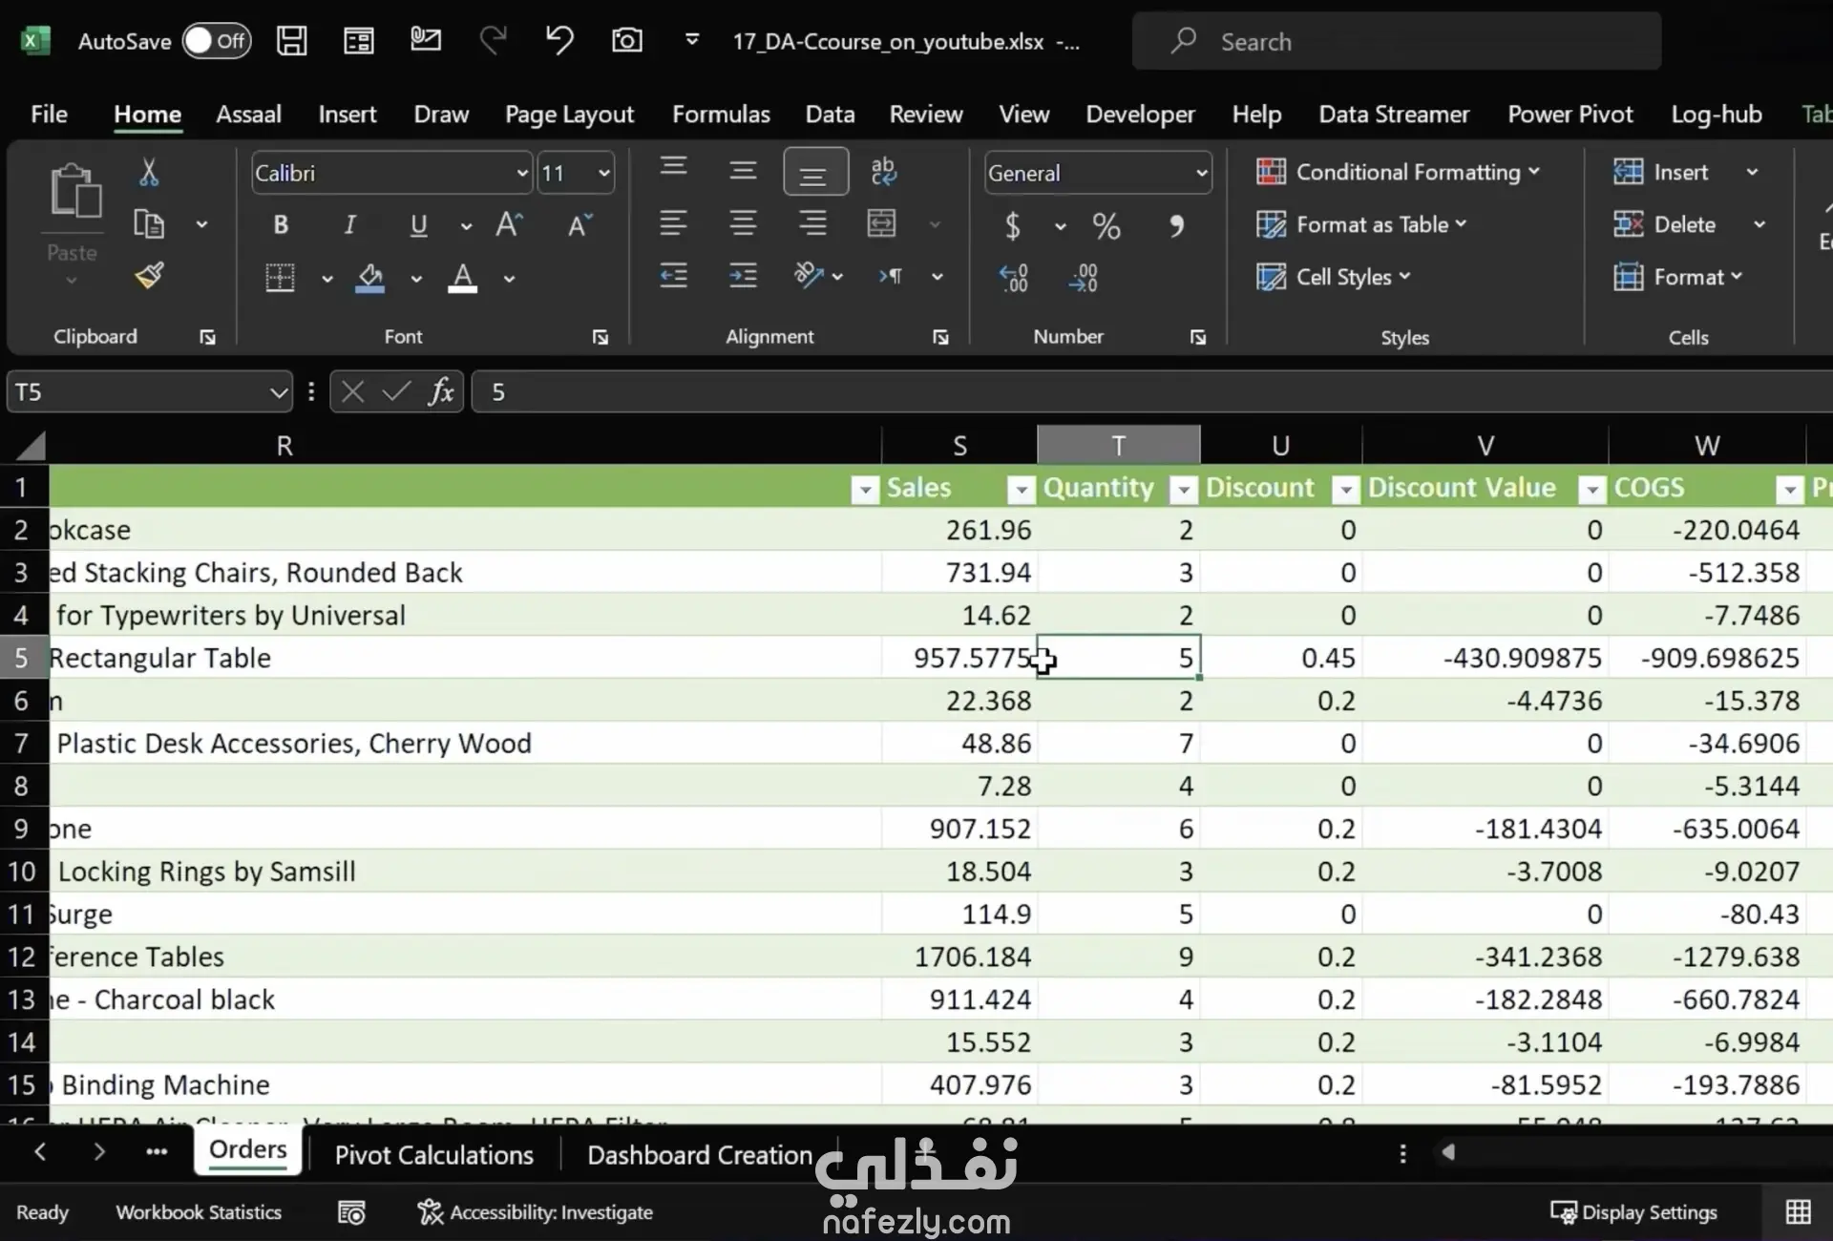Click the Percent Style icon
This screenshot has height=1241, width=1833.
(x=1106, y=226)
